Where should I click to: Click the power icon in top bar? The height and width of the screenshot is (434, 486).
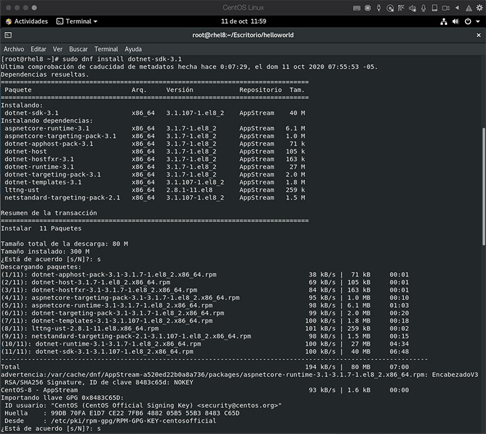tap(468, 21)
